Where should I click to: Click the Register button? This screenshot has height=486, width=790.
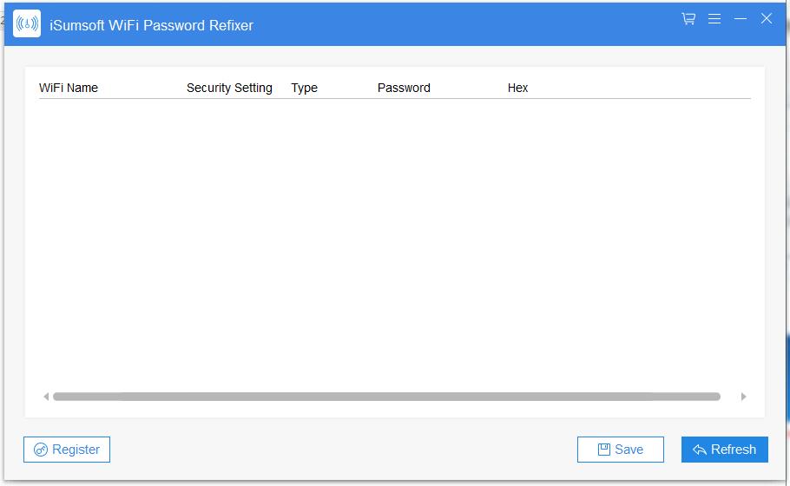coord(67,450)
